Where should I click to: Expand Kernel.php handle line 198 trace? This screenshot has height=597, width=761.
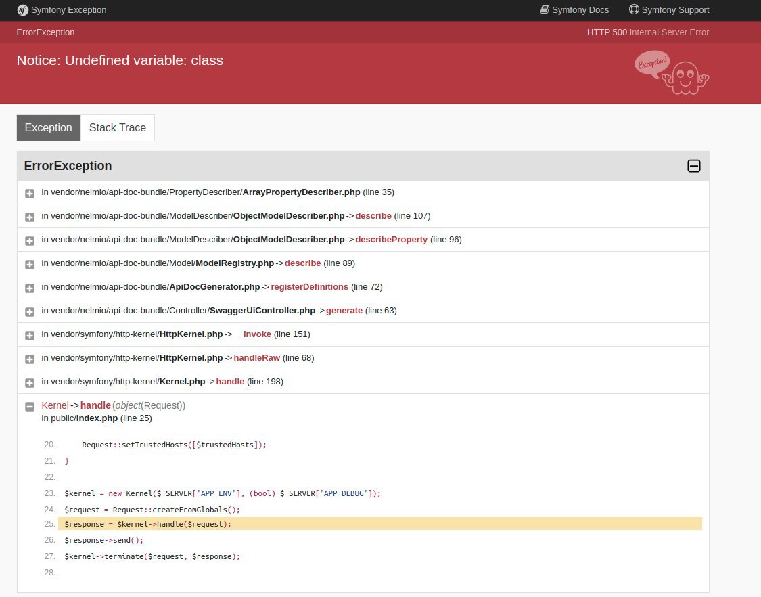(x=30, y=383)
